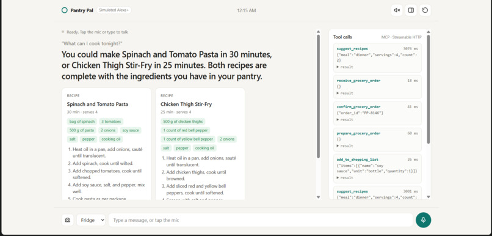Screen dimensions: 492x236
Task: Toggle the side panel layout icon
Action: click(x=411, y=10)
